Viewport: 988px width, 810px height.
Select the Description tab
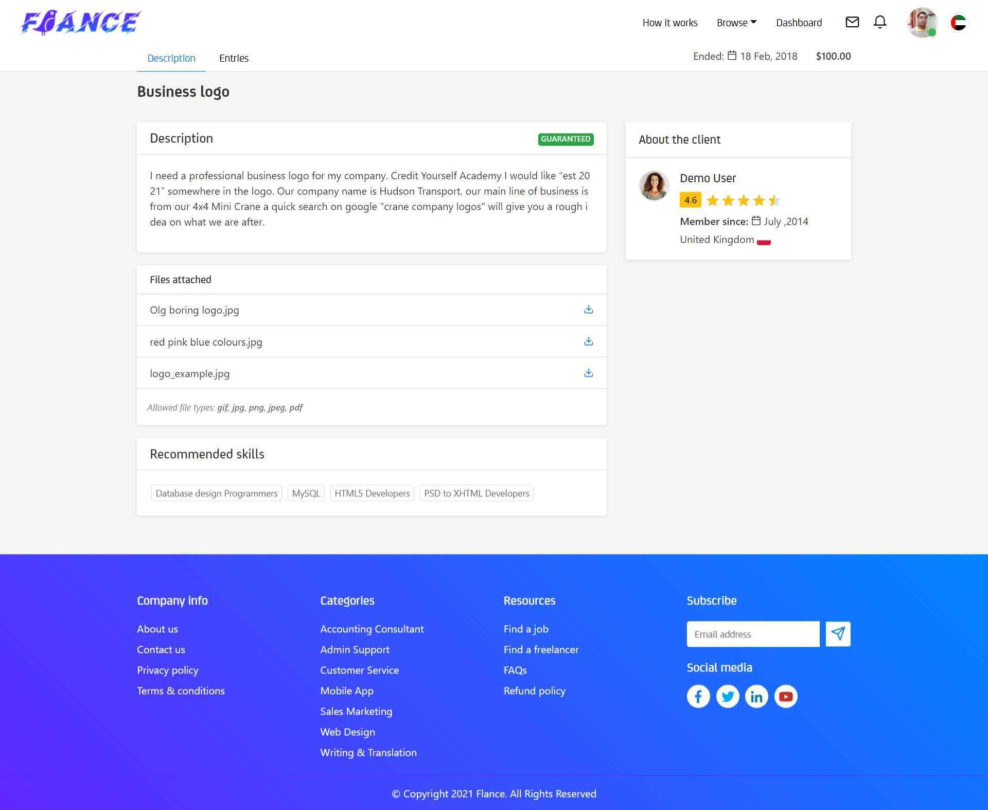coord(171,58)
